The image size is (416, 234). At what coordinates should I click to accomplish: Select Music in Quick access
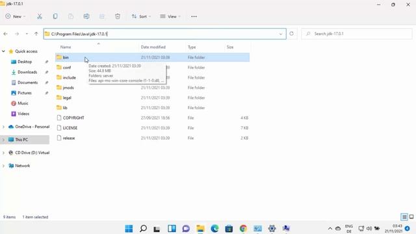tap(23, 103)
